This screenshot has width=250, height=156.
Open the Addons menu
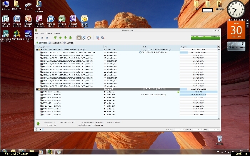(57, 34)
